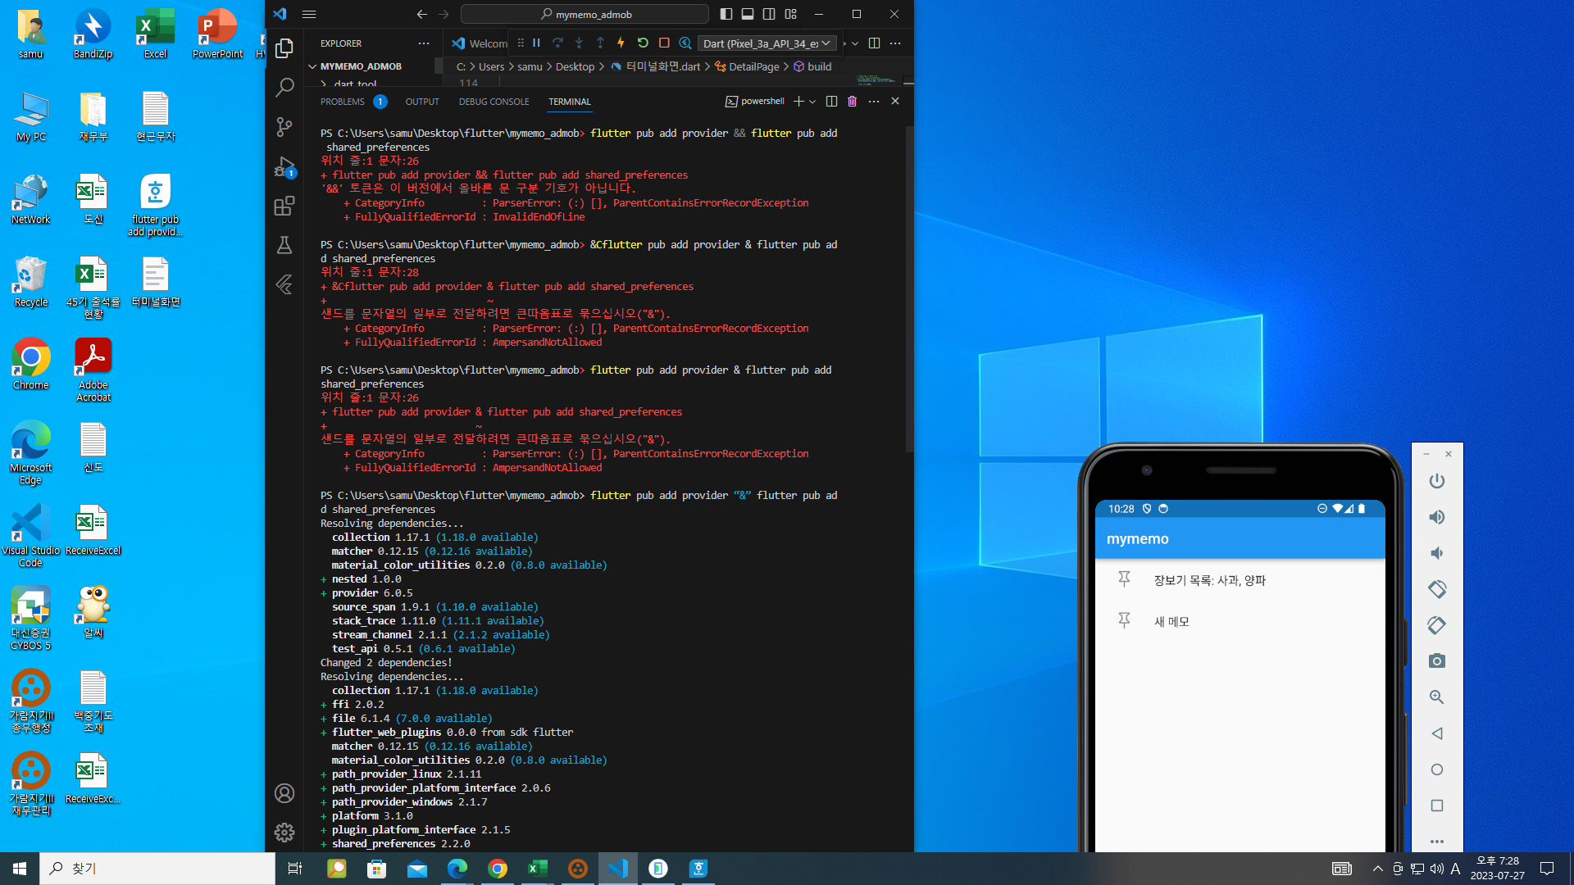1574x885 pixels.
Task: Lower the emulator volume
Action: 1437,553
